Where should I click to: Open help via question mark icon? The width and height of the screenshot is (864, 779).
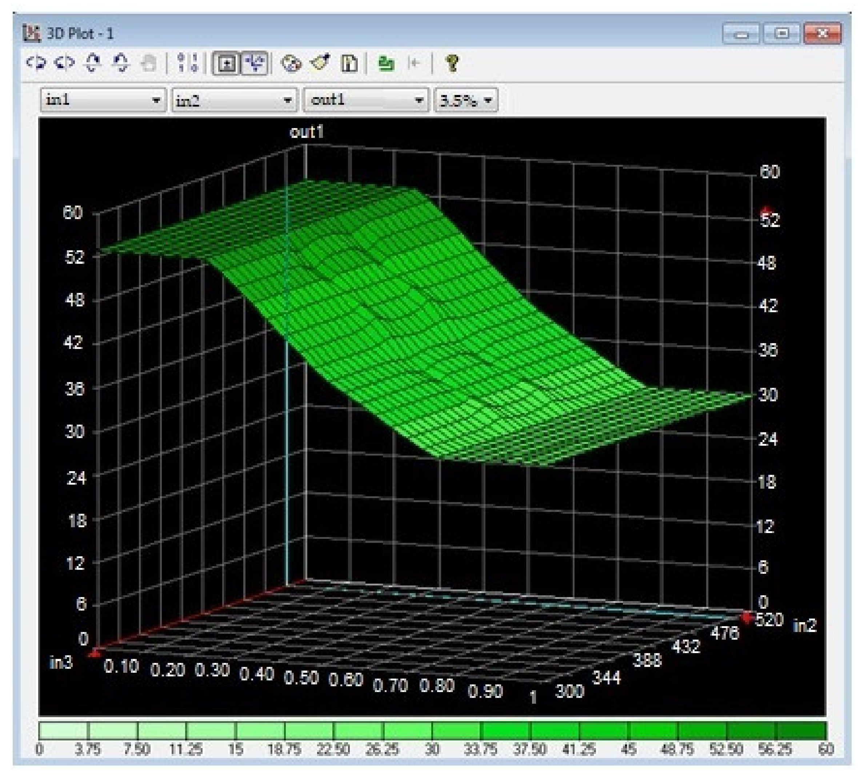pyautogui.click(x=452, y=63)
